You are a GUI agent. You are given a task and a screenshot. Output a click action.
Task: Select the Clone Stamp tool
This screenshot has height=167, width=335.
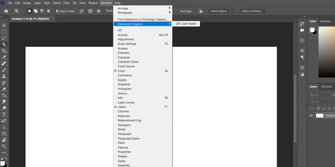(x=4, y=76)
